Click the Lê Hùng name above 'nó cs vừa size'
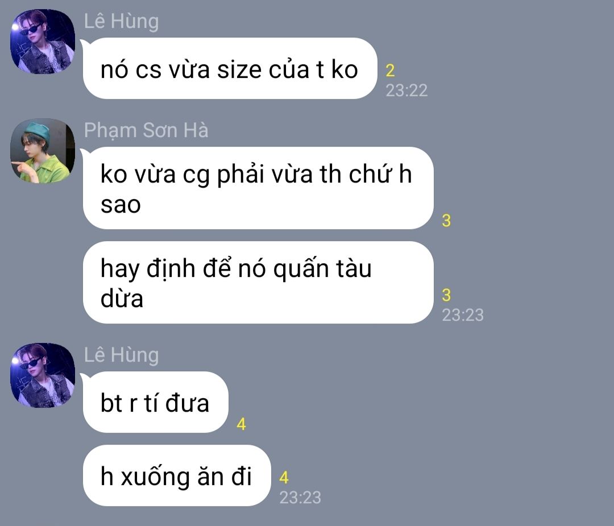Viewport: 614px width, 526px height. (x=122, y=21)
